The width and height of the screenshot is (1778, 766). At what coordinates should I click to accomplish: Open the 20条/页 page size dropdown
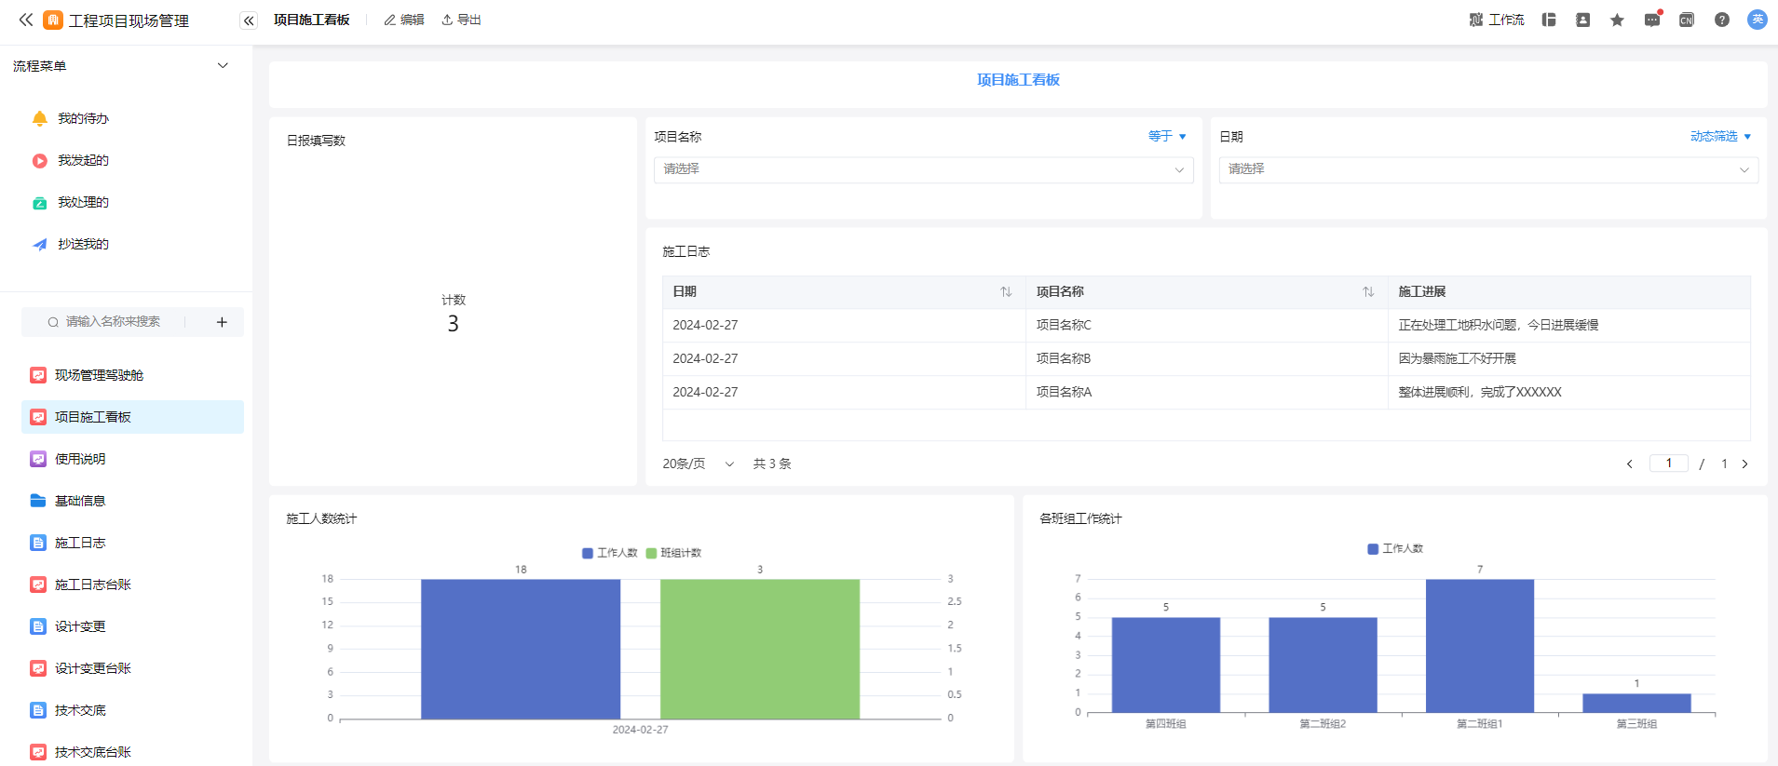tap(698, 464)
